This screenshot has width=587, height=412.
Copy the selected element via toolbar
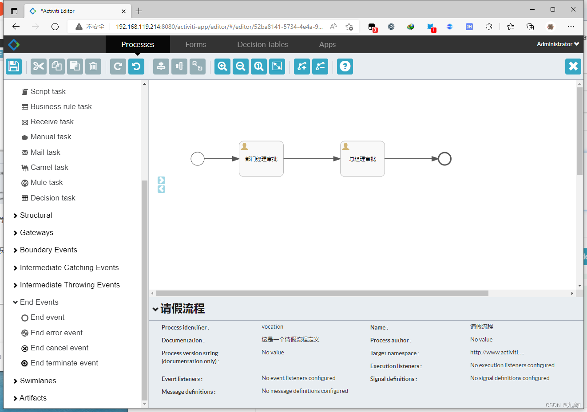pyautogui.click(x=57, y=67)
